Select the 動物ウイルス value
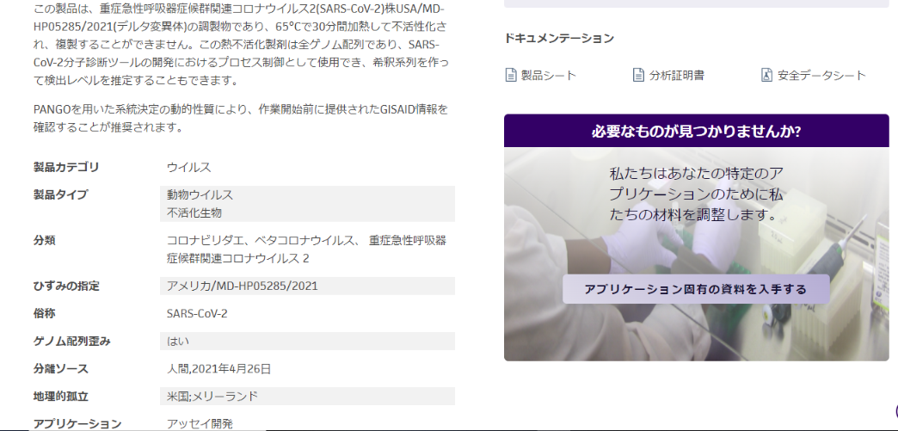Screen dimensions: 898x431 click(200, 195)
